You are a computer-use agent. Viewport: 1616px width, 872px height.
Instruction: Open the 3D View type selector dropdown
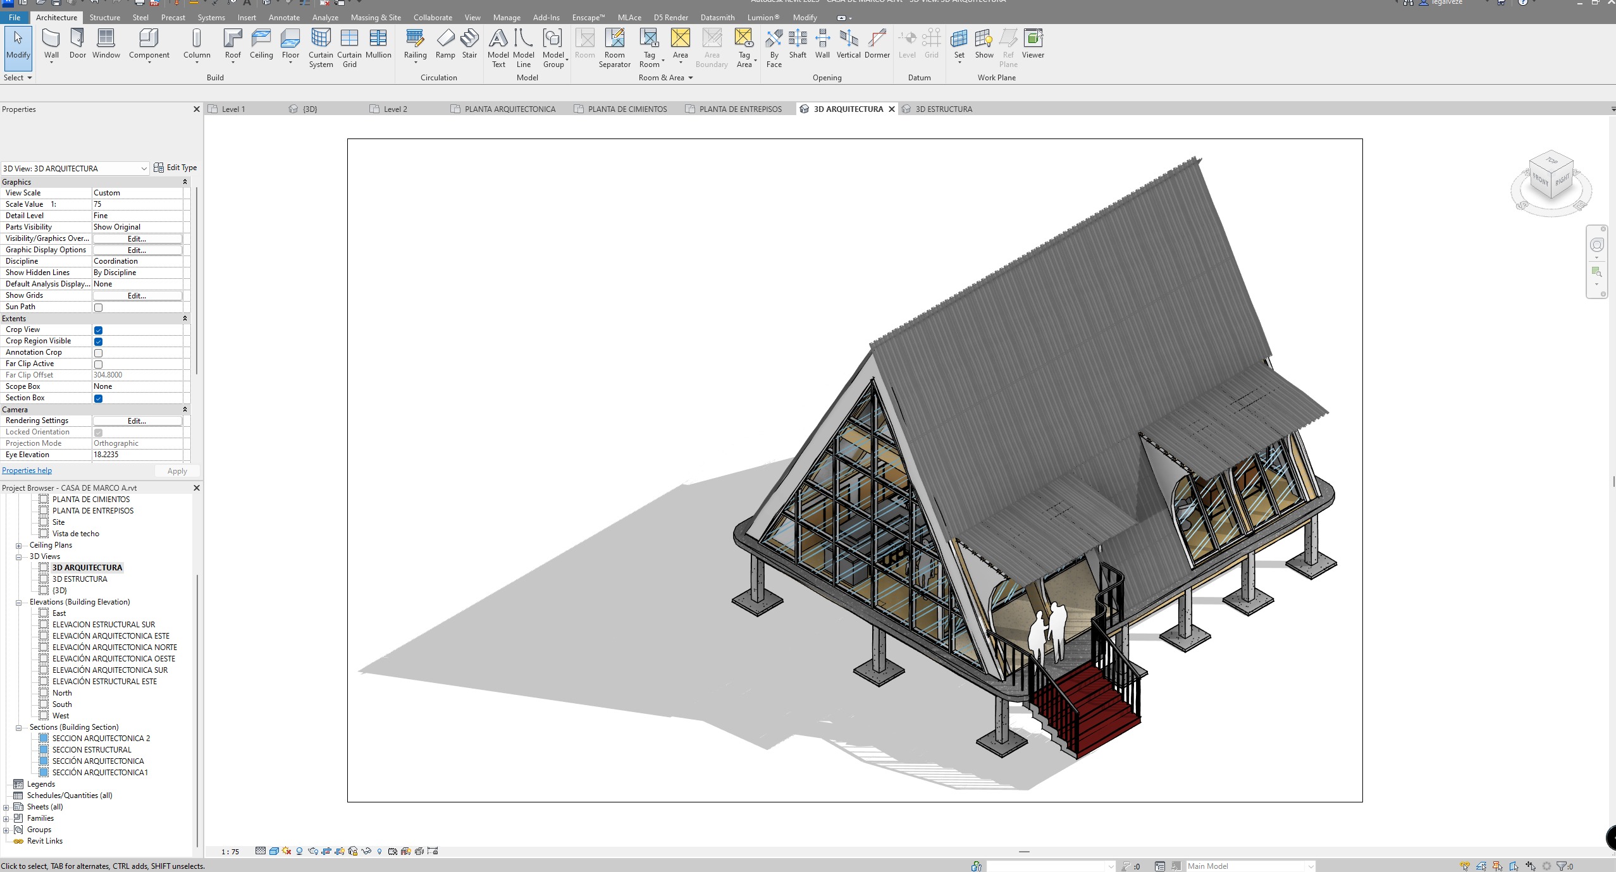[75, 168]
